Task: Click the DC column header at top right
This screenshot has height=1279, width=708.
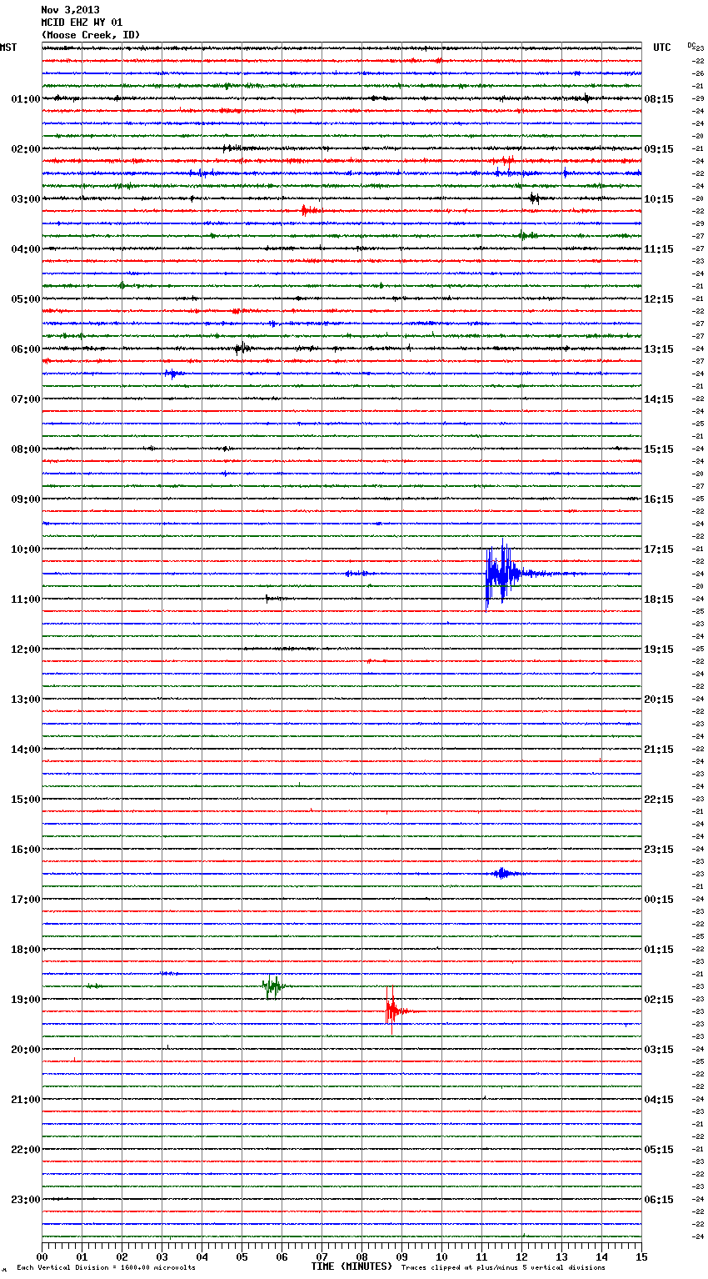Action: click(692, 46)
